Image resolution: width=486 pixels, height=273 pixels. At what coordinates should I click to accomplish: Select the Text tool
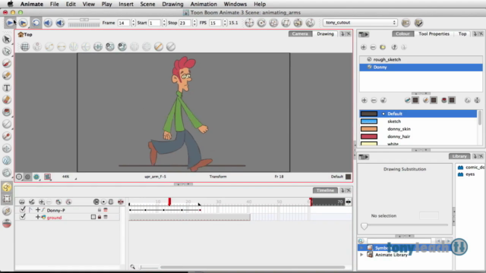(x=7, y=88)
